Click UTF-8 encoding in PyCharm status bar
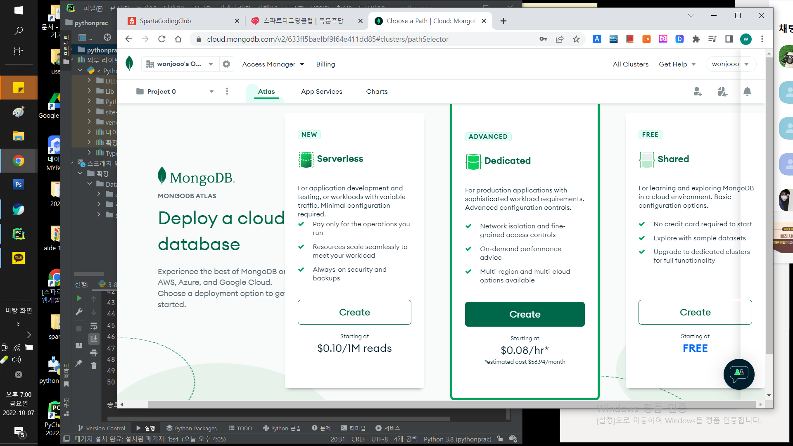The image size is (793, 446). (379, 439)
